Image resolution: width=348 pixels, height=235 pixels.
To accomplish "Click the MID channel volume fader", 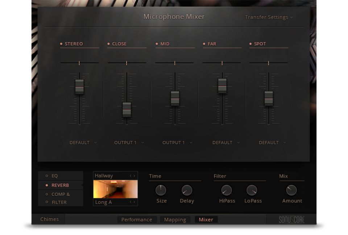I will [x=175, y=97].
